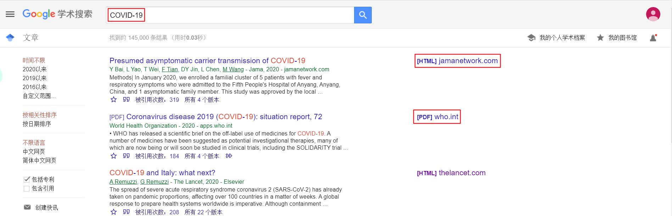Cite the WHO situation report (quote icon)
This screenshot has height=216, width=672.
pyautogui.click(x=126, y=156)
